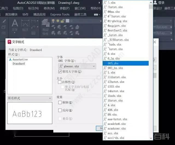Choose acadchn6.shx from the font list
This screenshot has height=145, width=175.
click(x=126, y=124)
